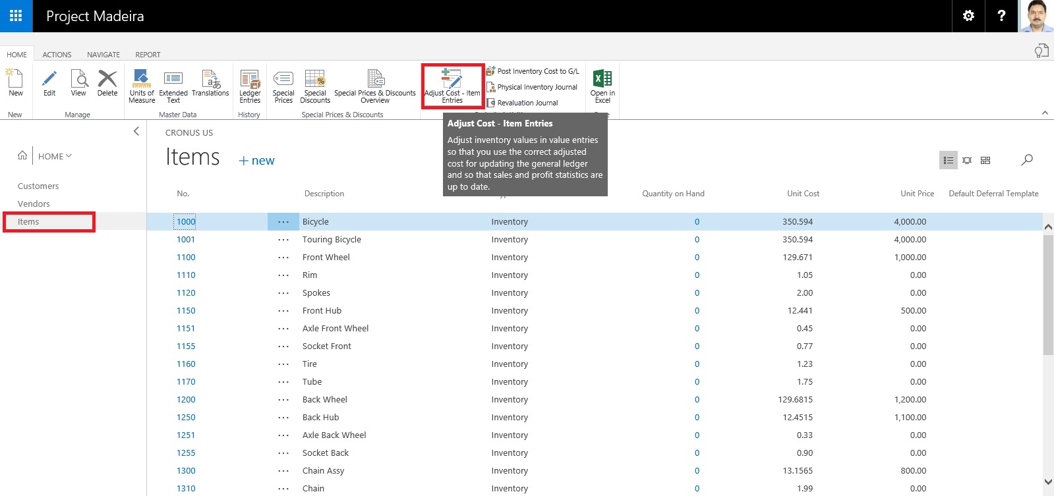Image resolution: width=1054 pixels, height=496 pixels.
Task: Open the settings gear
Action: (968, 16)
